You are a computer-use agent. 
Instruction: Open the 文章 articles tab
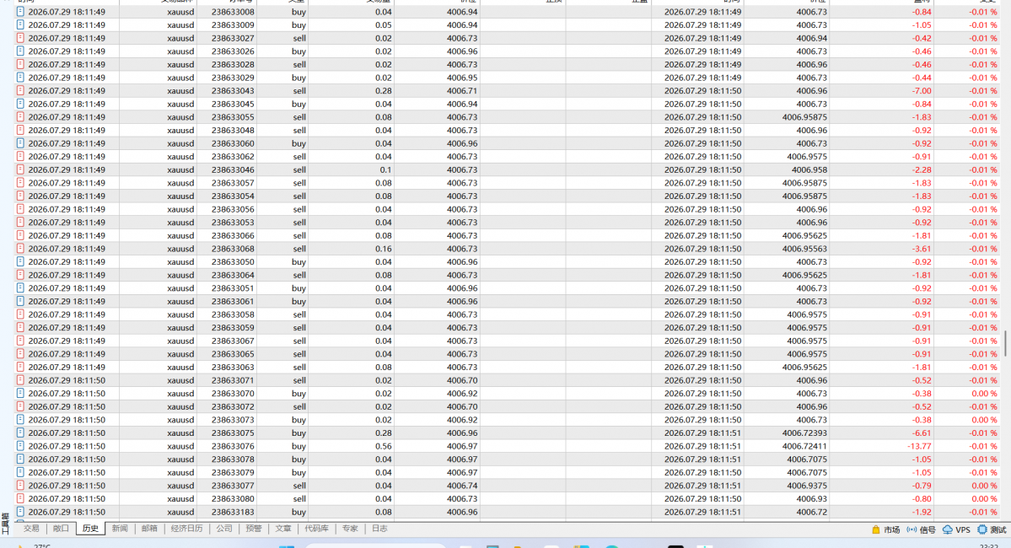(283, 529)
